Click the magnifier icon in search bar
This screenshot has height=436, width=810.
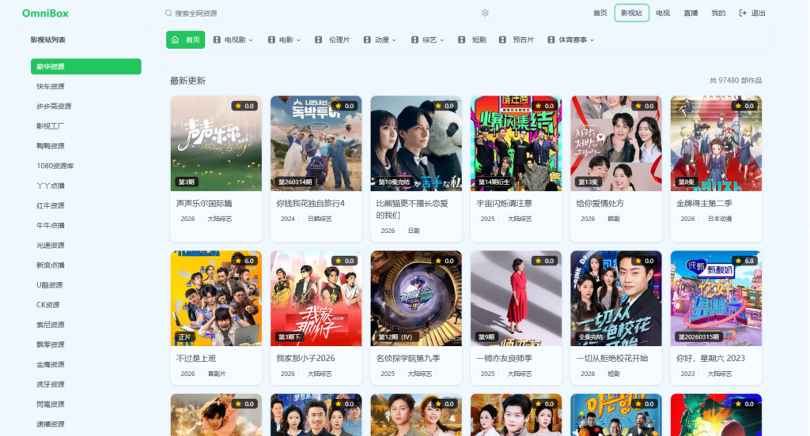168,13
